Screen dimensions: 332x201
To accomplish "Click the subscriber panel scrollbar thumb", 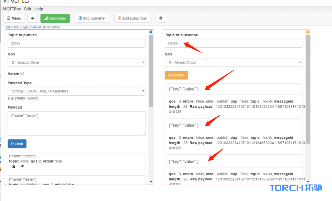I will (308, 89).
